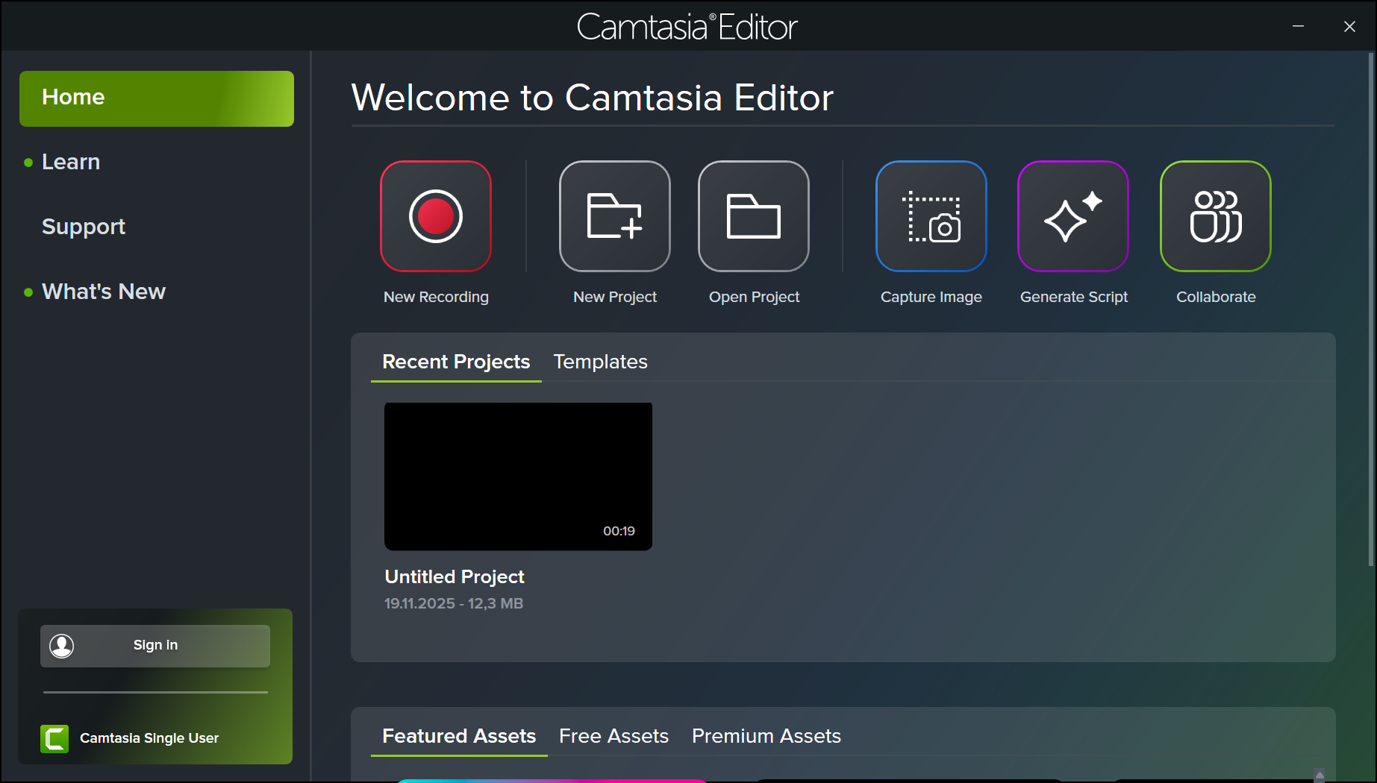Select the Recent Projects tab

[x=456, y=362]
